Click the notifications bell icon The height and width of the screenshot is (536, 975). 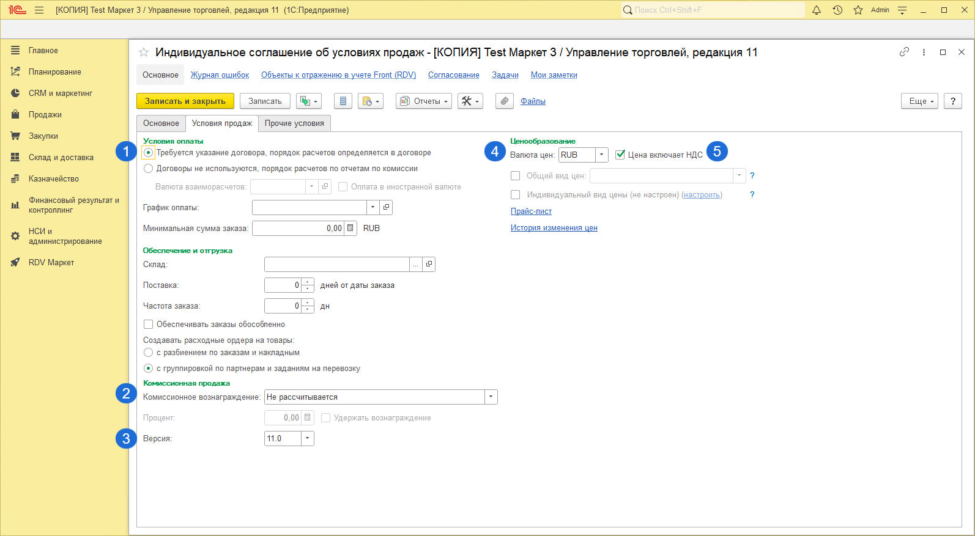click(x=816, y=10)
